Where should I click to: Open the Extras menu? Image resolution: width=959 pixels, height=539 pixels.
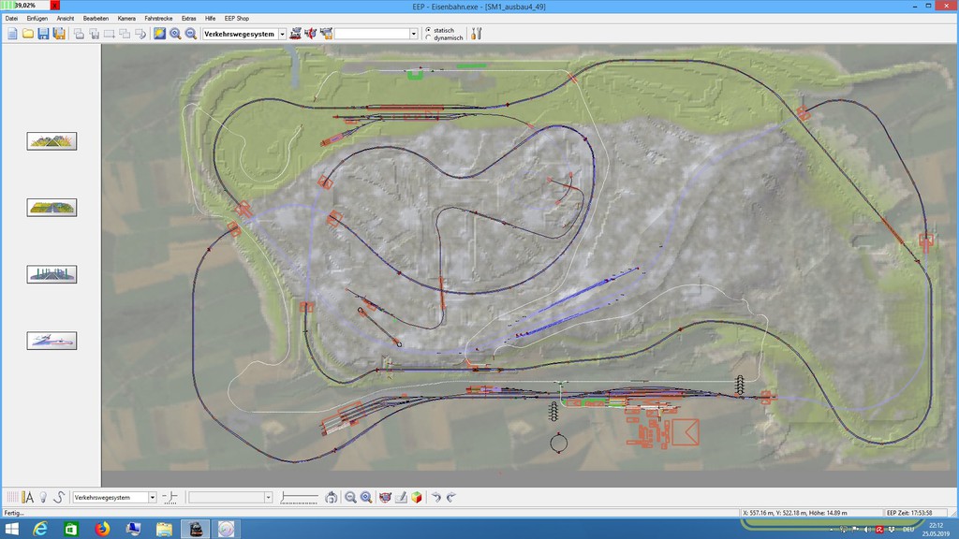[x=189, y=19]
